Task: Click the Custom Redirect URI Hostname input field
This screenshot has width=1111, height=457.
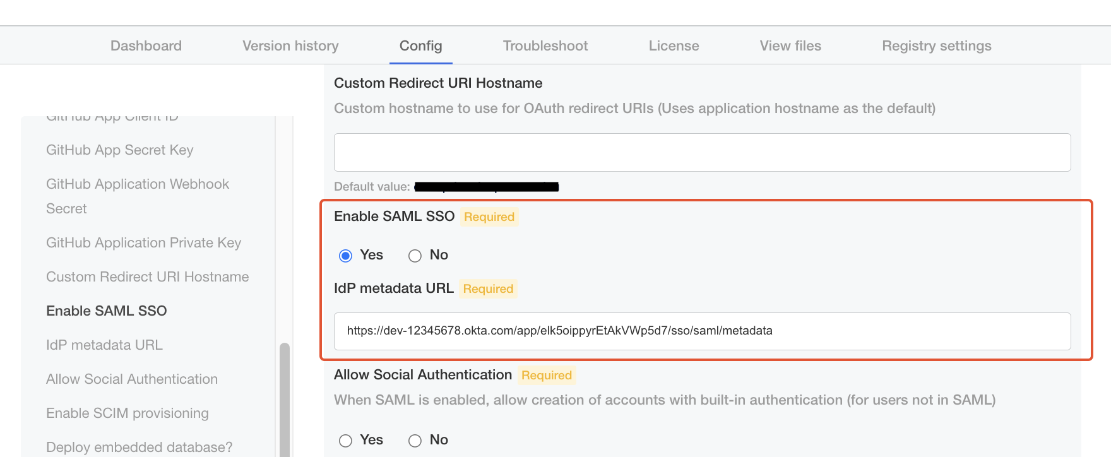Action: (x=702, y=152)
